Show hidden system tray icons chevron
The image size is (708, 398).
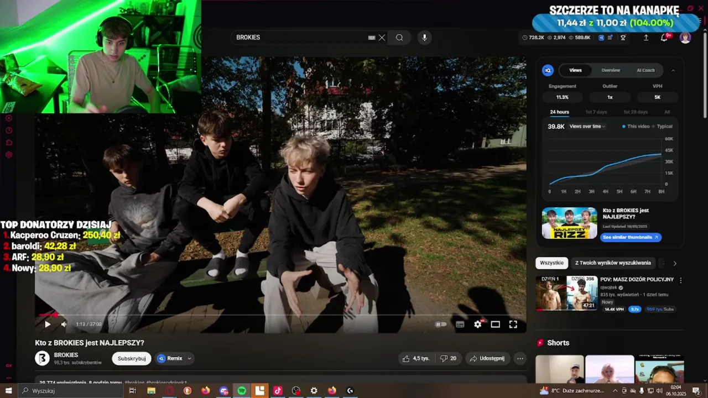[615, 391]
